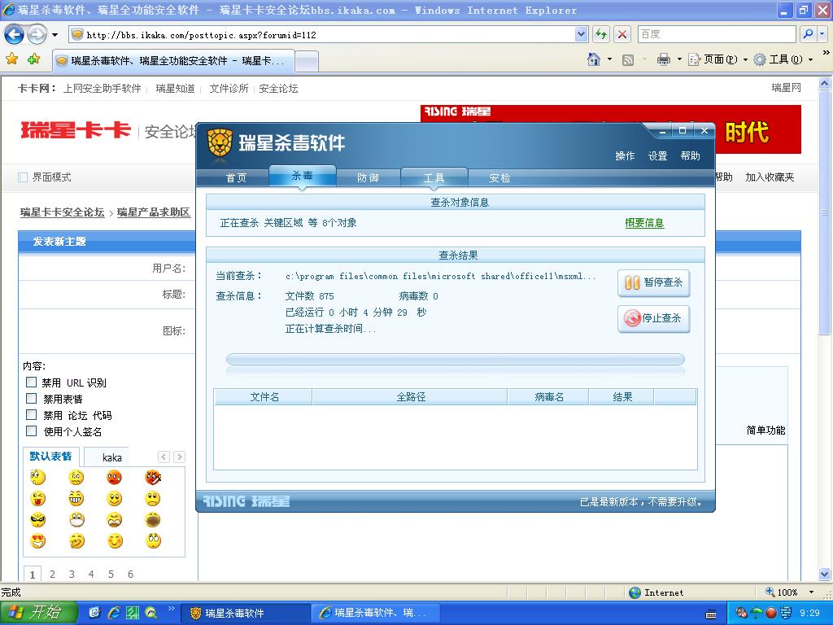
Task: Enable the 使用个人签名 checkbox
Action: click(x=32, y=431)
